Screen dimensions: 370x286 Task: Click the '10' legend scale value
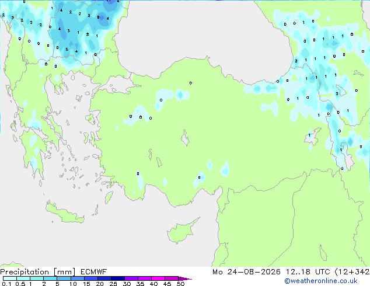tap(73, 284)
